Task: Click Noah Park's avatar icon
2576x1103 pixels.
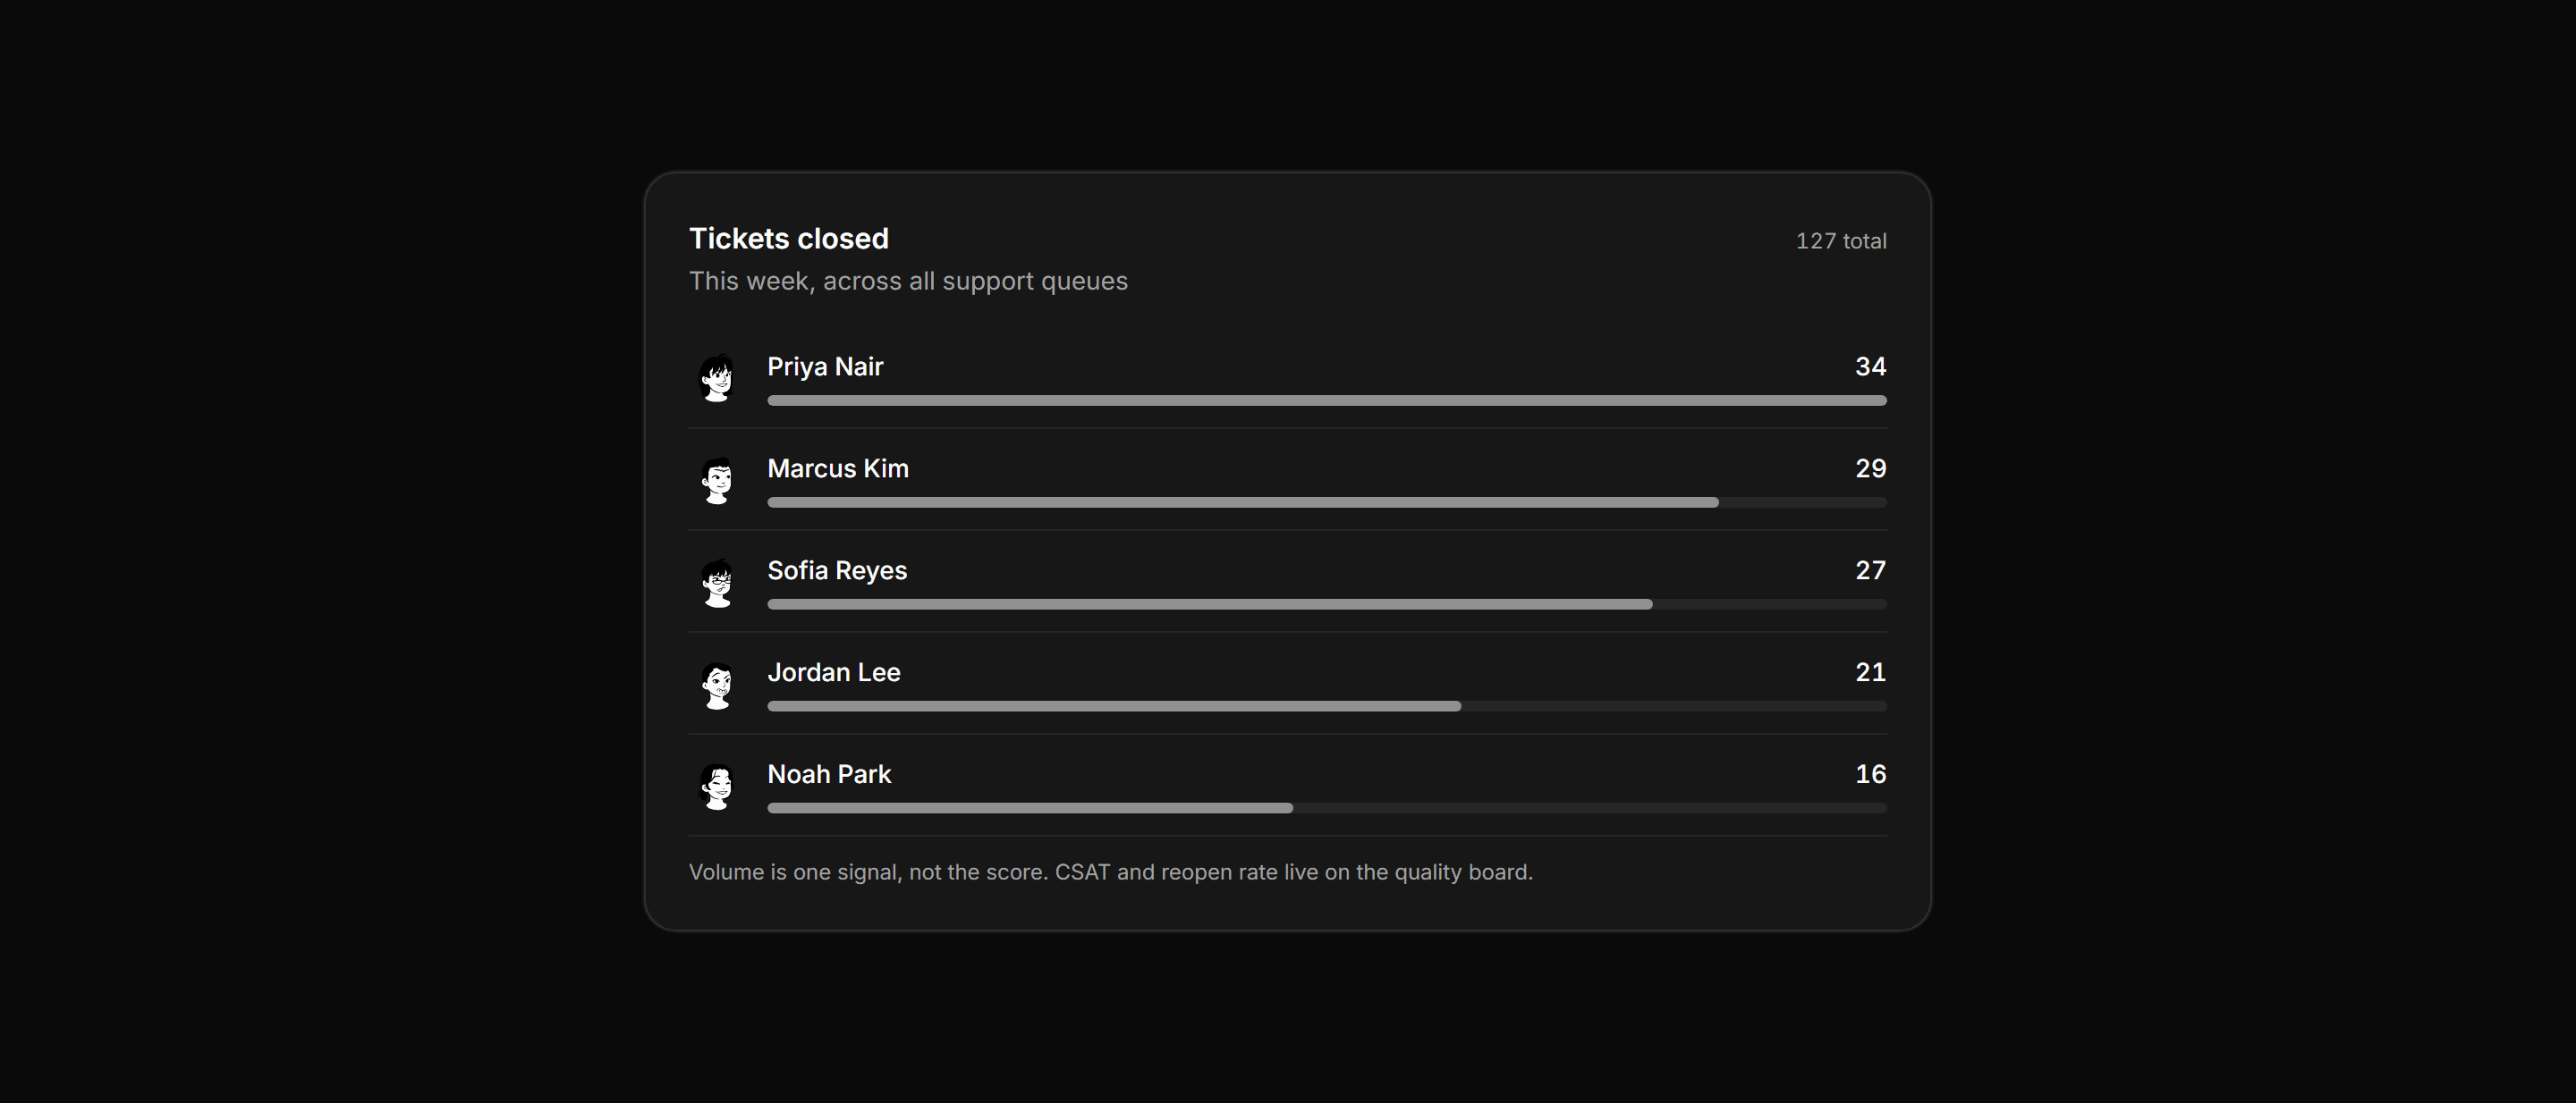Action: 717,787
